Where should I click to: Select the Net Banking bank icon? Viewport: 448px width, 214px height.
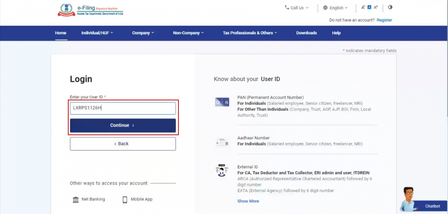click(x=76, y=199)
